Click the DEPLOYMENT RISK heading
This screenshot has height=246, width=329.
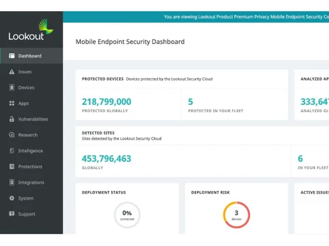click(211, 192)
